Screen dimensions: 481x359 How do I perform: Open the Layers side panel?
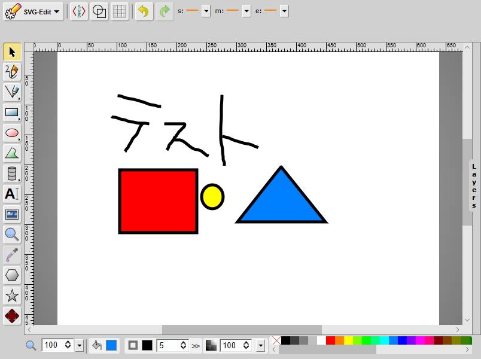point(473,185)
